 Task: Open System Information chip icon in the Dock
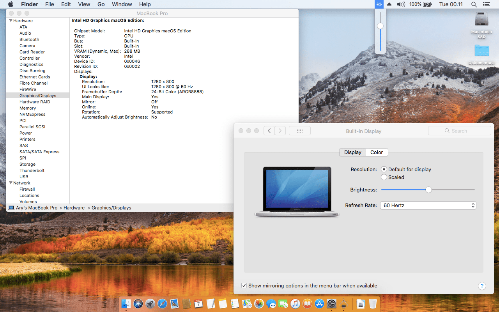pos(343,303)
